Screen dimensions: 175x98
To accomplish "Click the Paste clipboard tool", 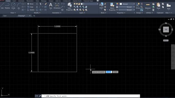I will (159, 6).
